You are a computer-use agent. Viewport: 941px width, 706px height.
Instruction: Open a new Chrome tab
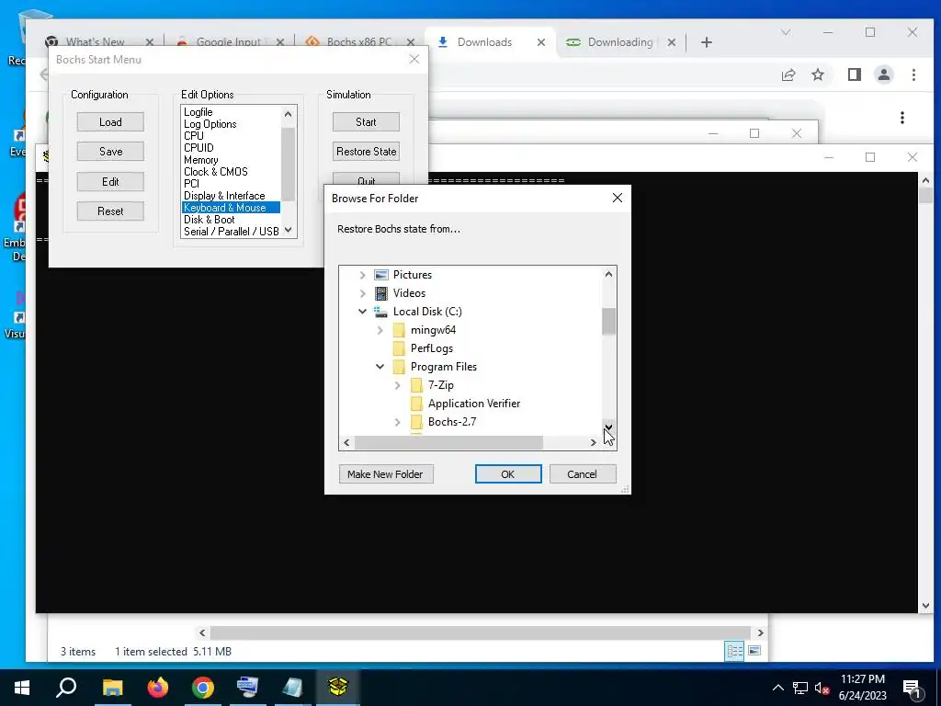click(x=707, y=42)
